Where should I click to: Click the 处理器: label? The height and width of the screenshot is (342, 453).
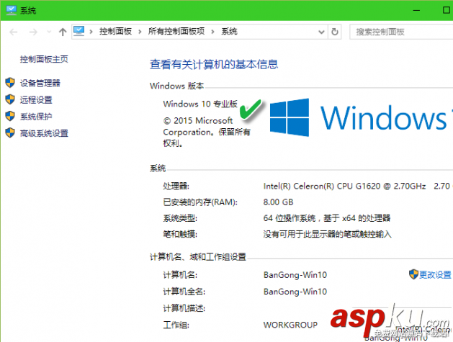[176, 186]
